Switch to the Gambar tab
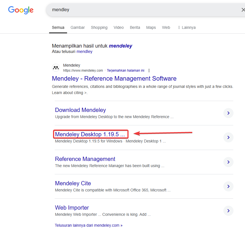The image size is (245, 232). pos(77,27)
